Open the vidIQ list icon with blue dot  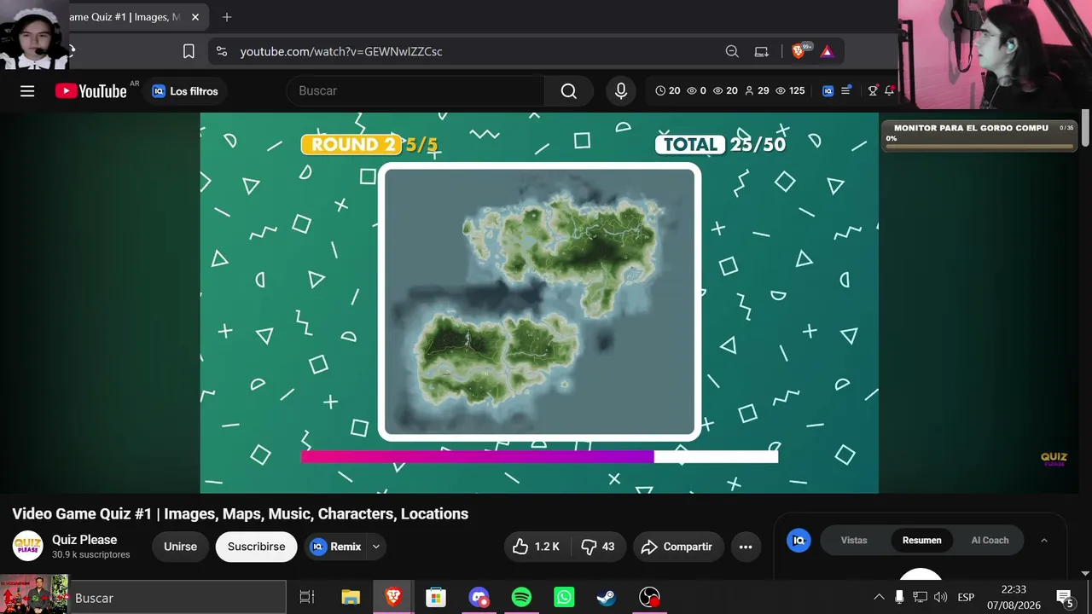click(x=846, y=90)
